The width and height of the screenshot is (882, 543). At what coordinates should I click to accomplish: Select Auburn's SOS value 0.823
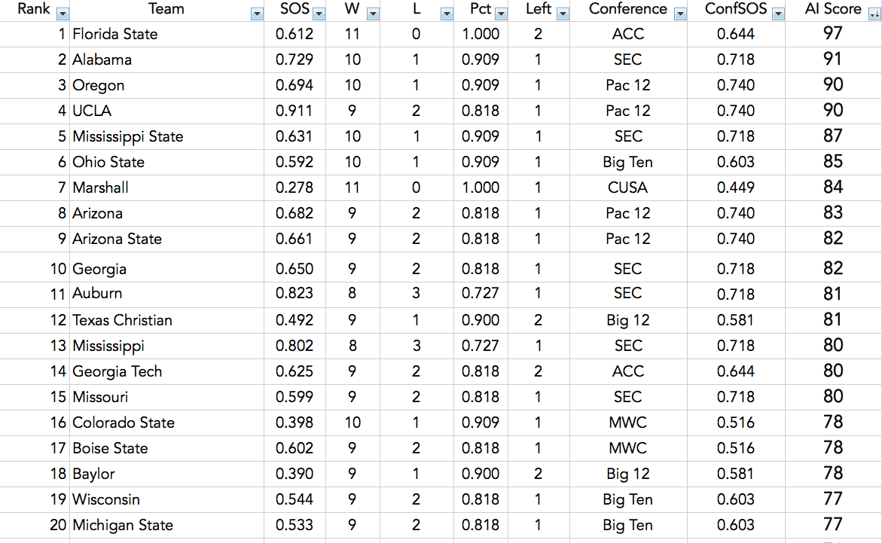click(x=295, y=294)
